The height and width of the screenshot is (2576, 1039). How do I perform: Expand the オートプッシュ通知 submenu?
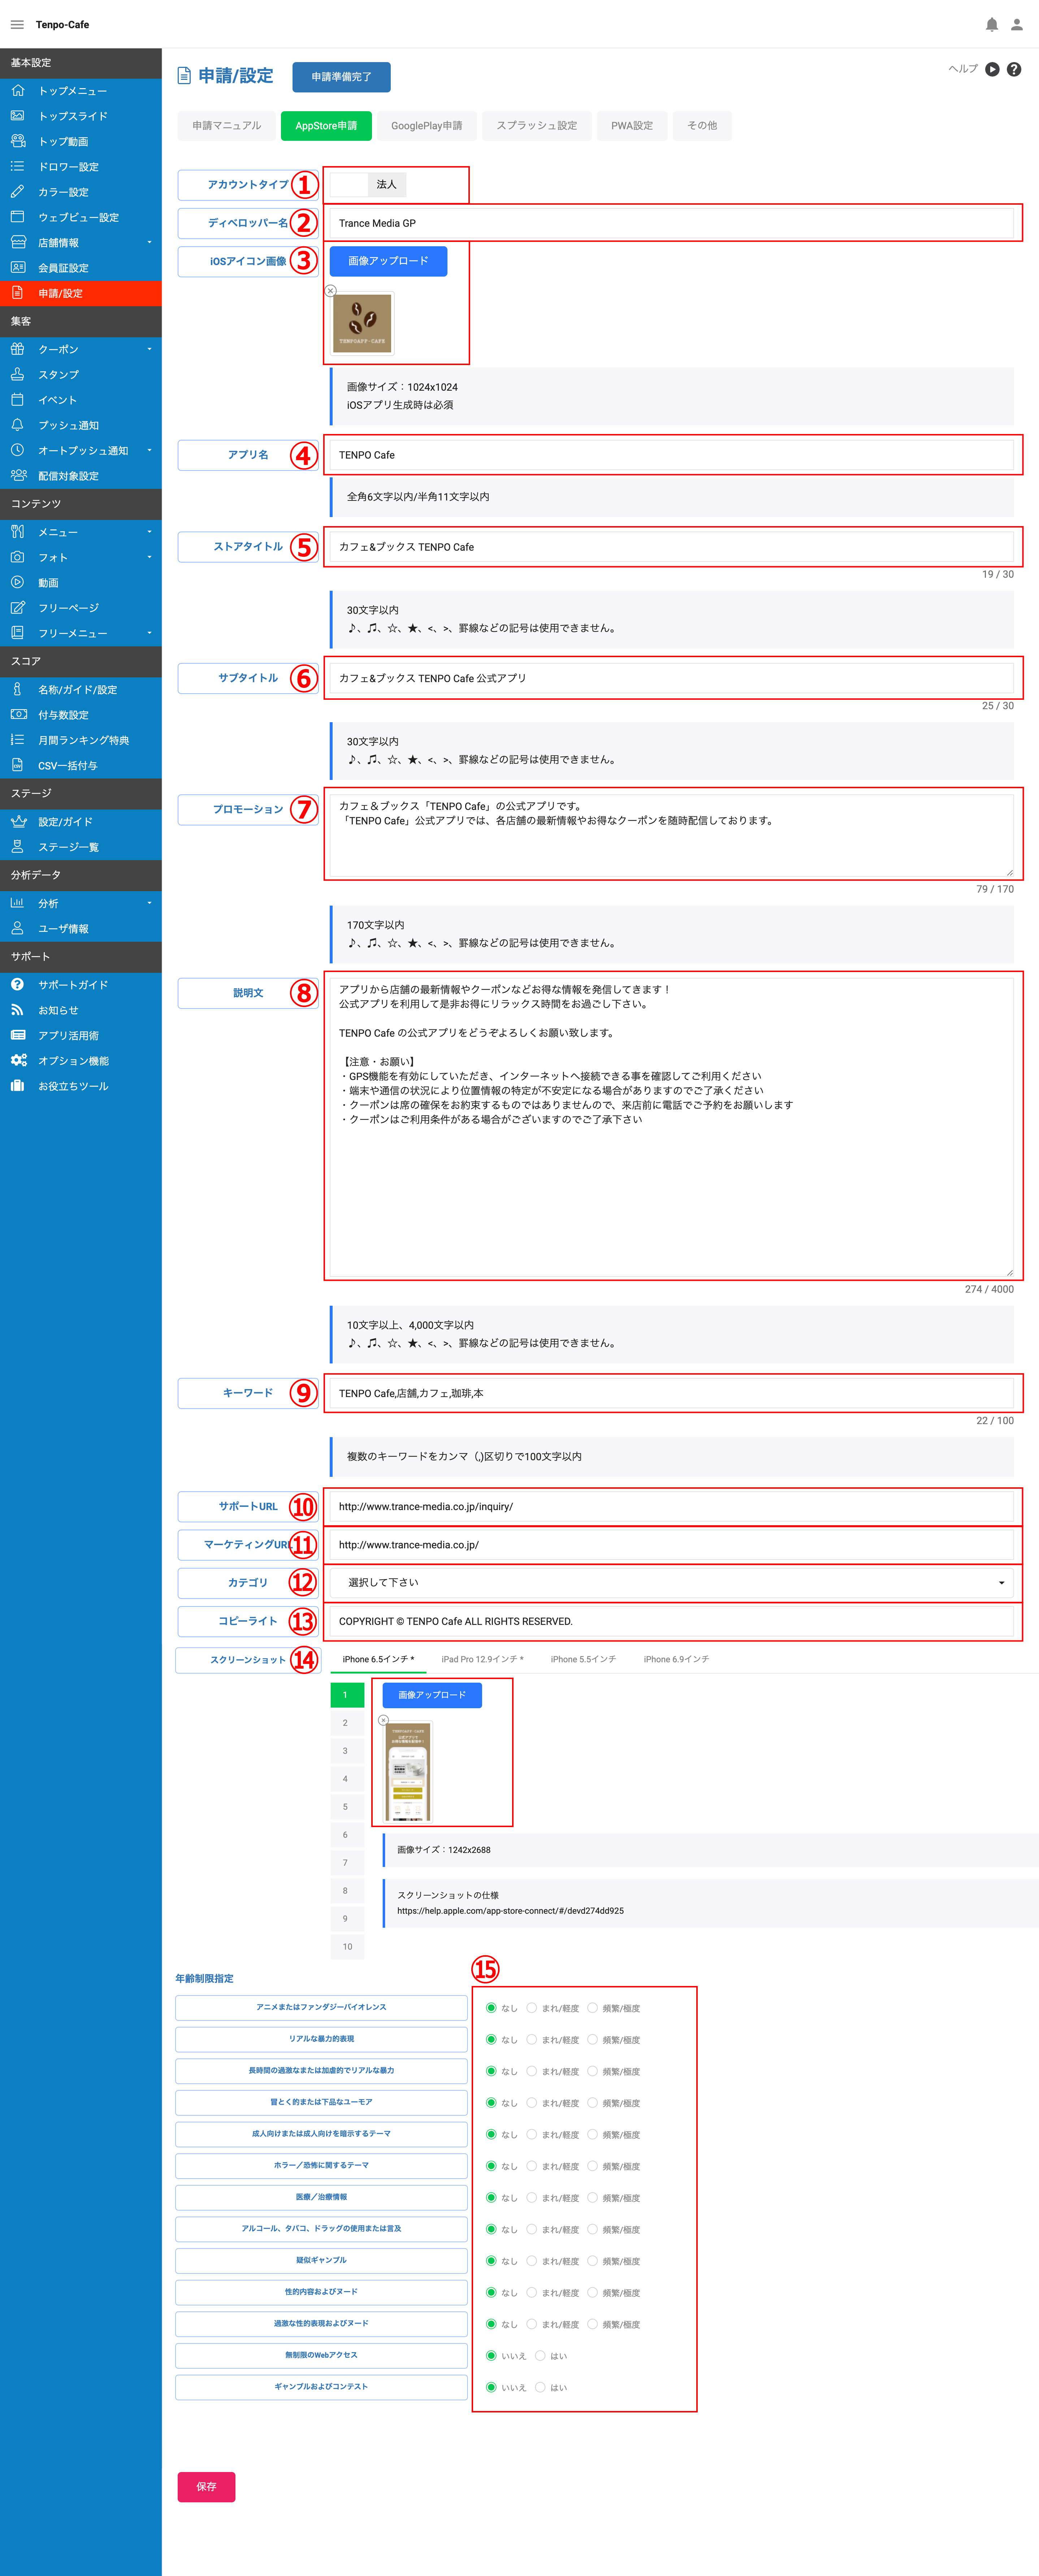149,450
